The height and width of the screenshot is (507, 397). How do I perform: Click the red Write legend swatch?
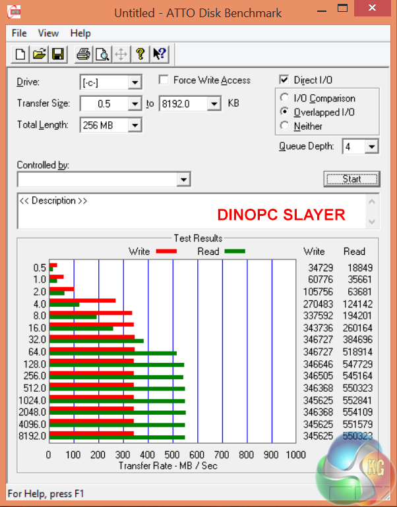(166, 252)
